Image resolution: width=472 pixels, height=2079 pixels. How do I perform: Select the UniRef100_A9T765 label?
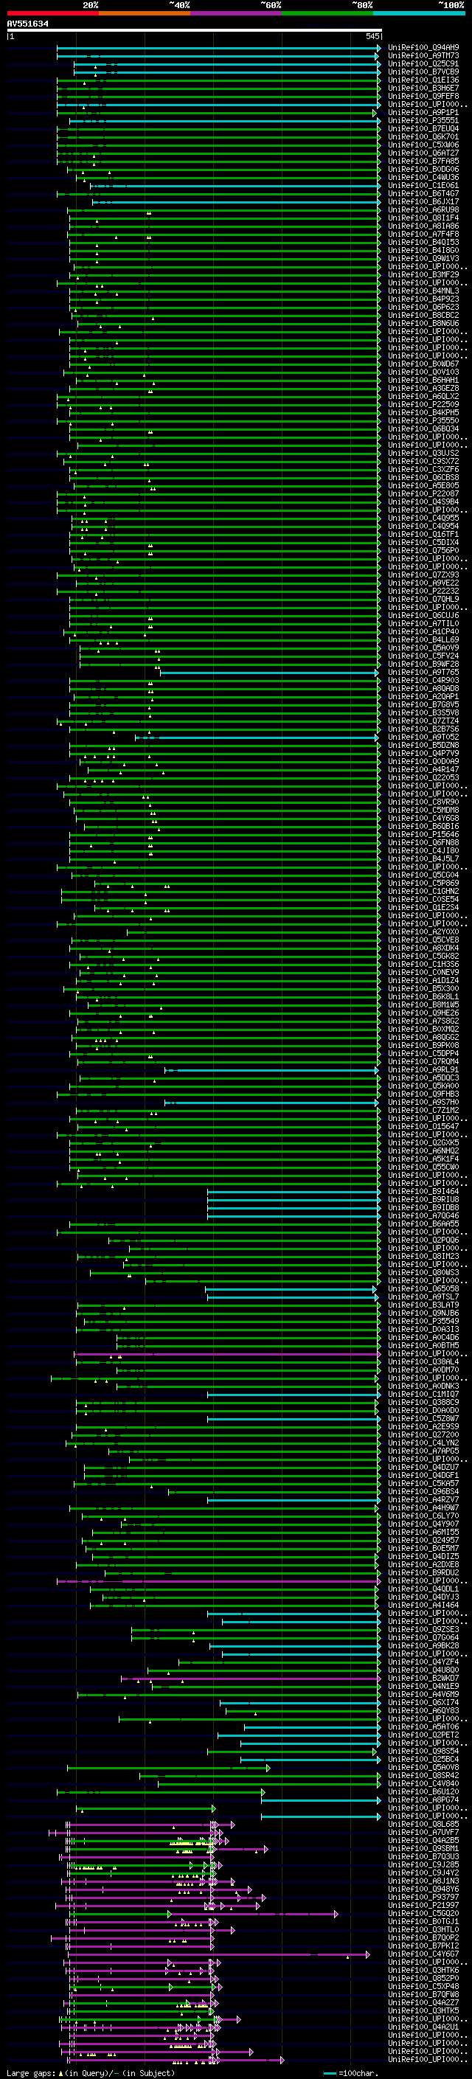click(x=423, y=673)
